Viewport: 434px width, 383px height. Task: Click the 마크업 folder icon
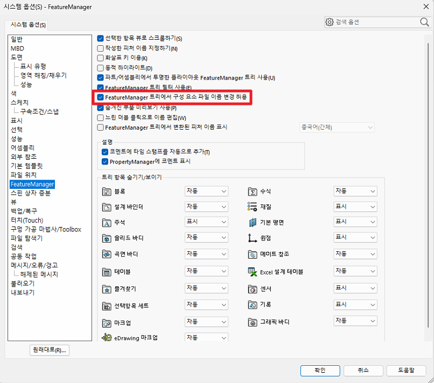107,322
